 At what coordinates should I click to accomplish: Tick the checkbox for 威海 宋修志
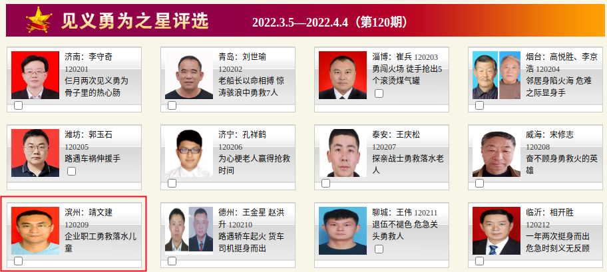tap(479, 183)
